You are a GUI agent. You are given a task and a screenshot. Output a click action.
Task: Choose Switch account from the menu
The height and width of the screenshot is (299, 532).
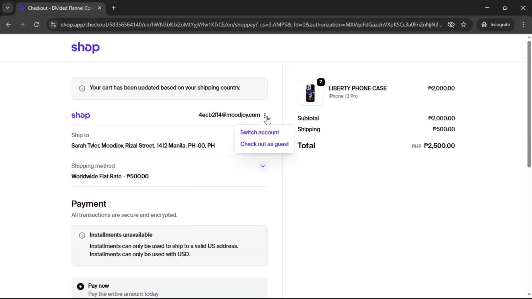click(259, 132)
